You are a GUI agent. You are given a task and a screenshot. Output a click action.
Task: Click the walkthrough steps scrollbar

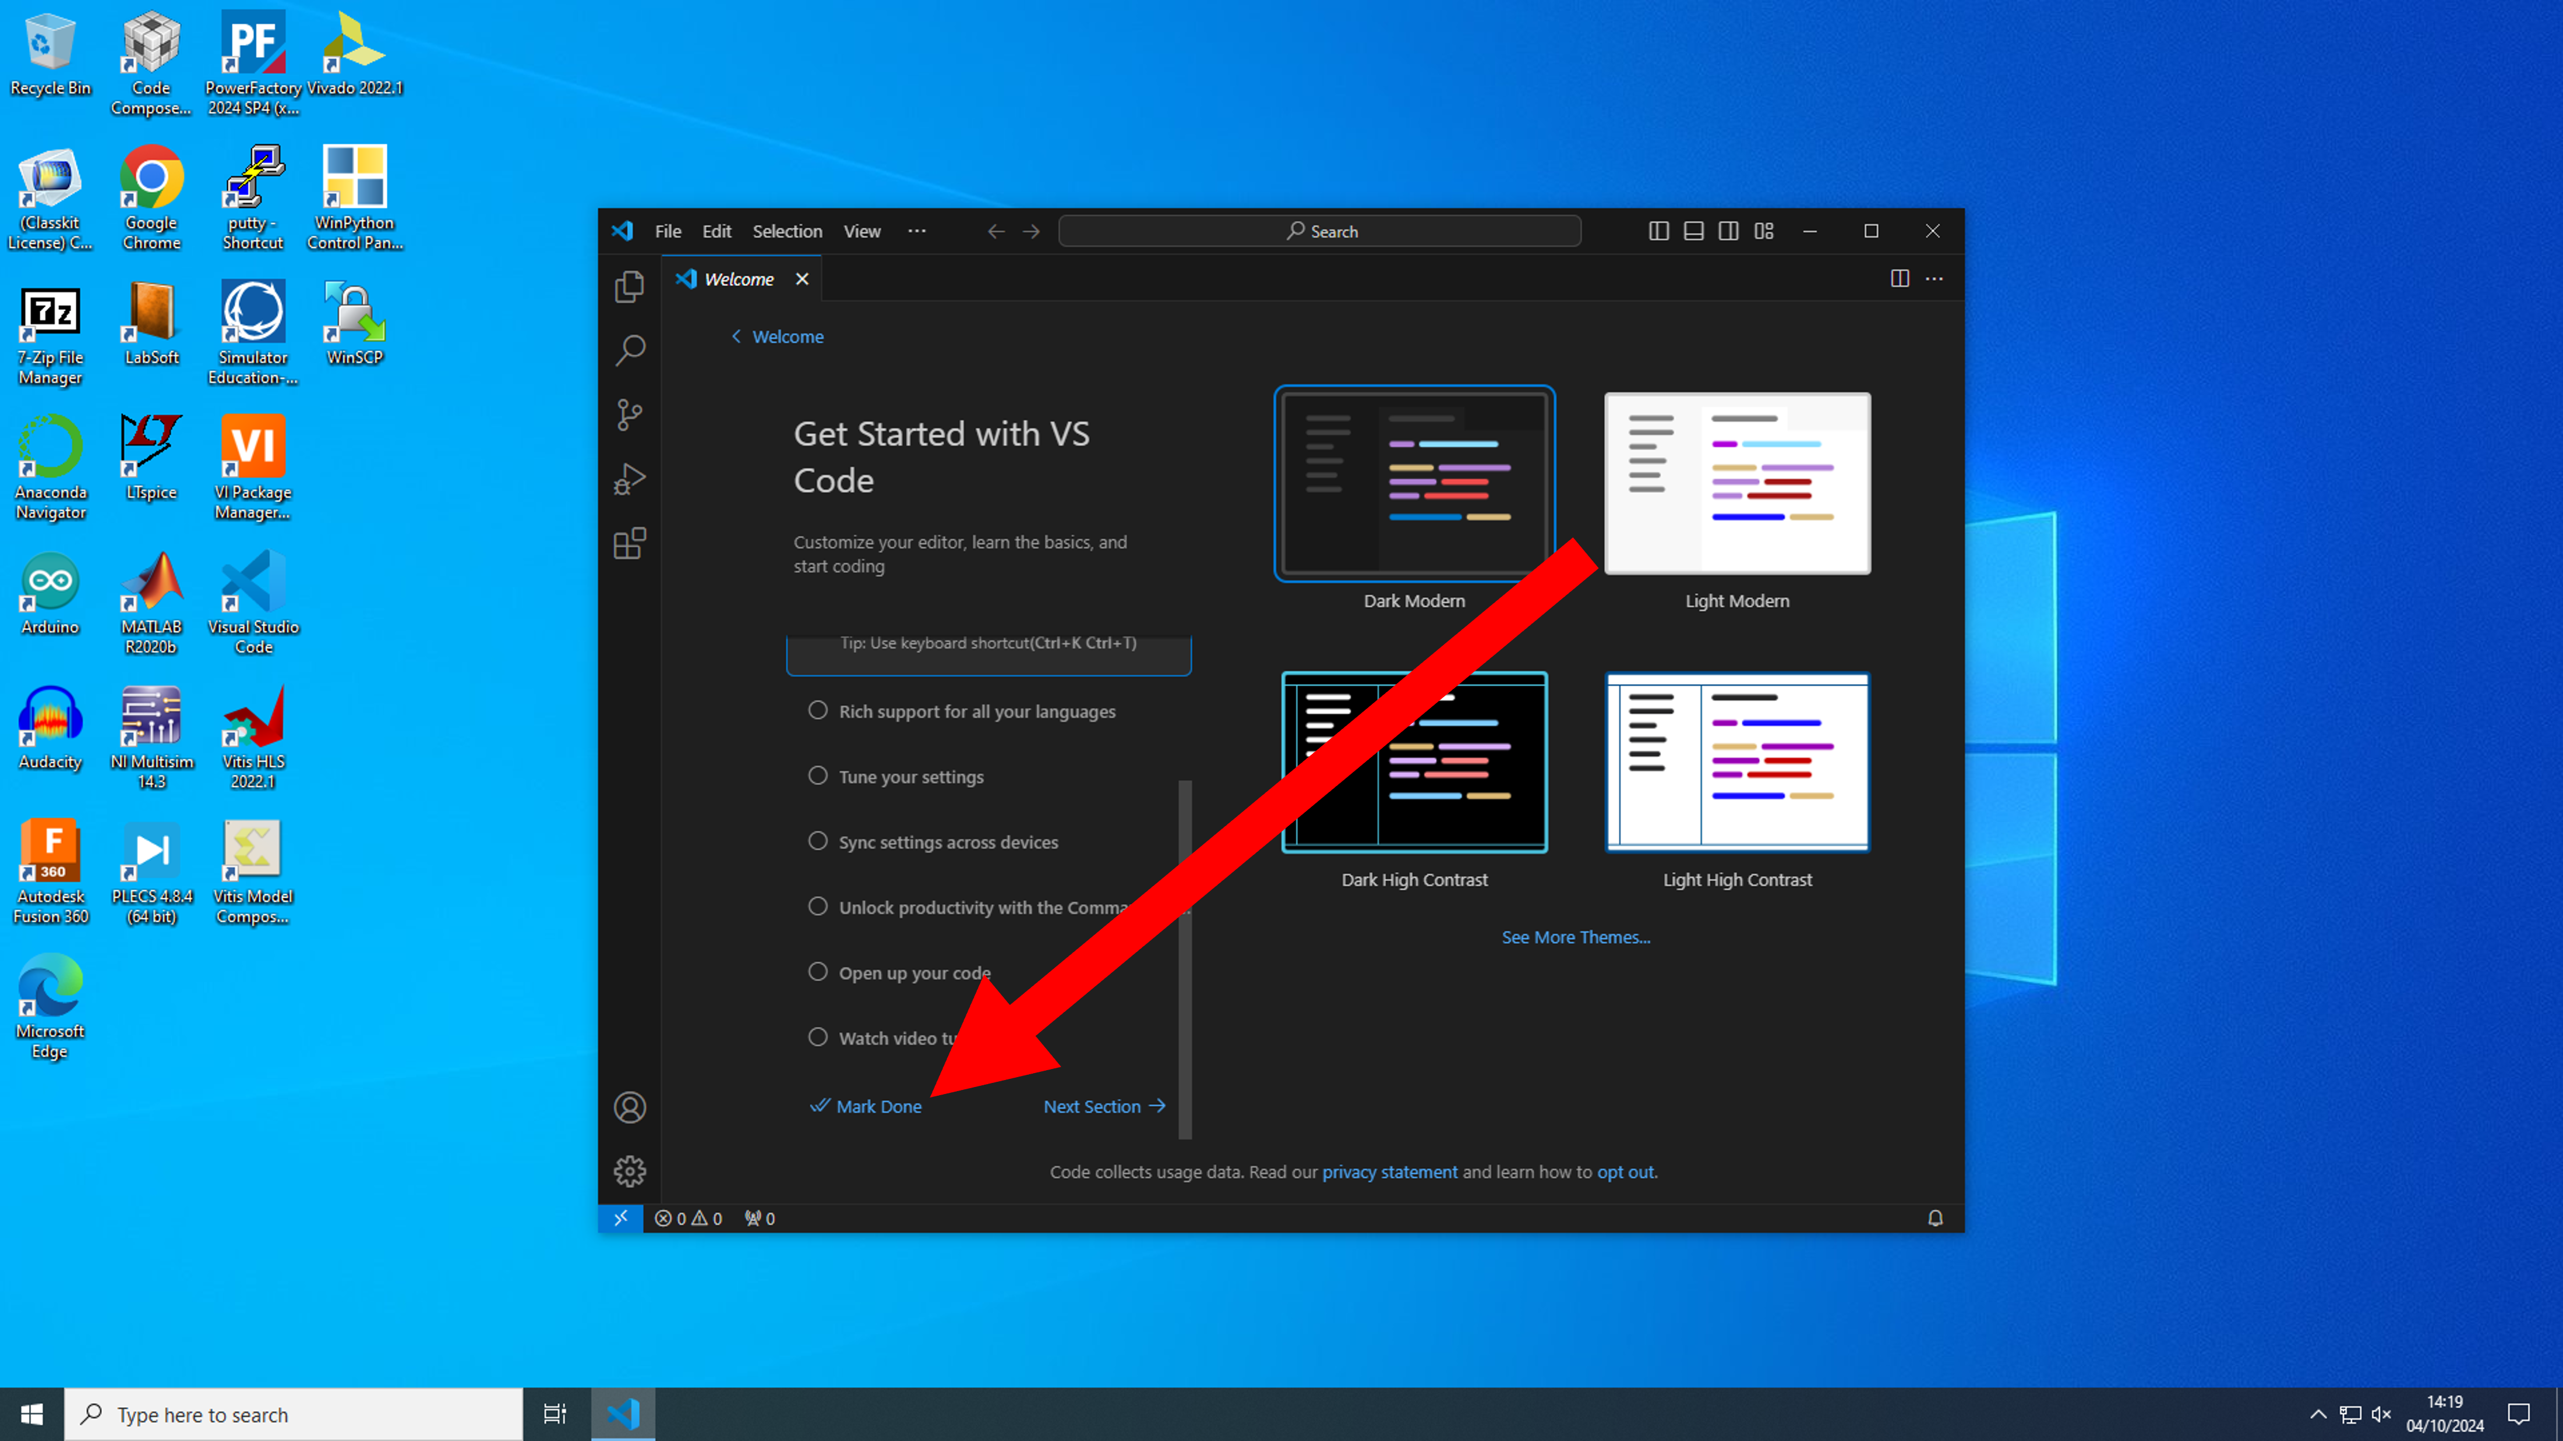1184,959
